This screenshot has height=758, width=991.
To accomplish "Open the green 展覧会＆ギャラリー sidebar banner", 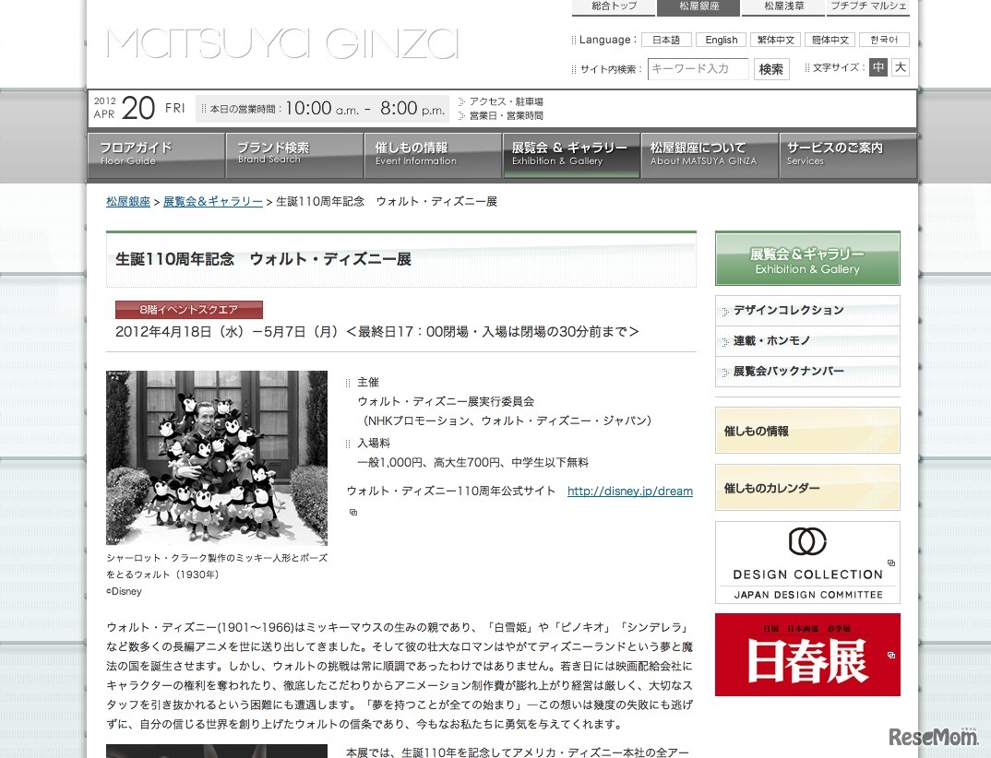I will click(x=806, y=257).
